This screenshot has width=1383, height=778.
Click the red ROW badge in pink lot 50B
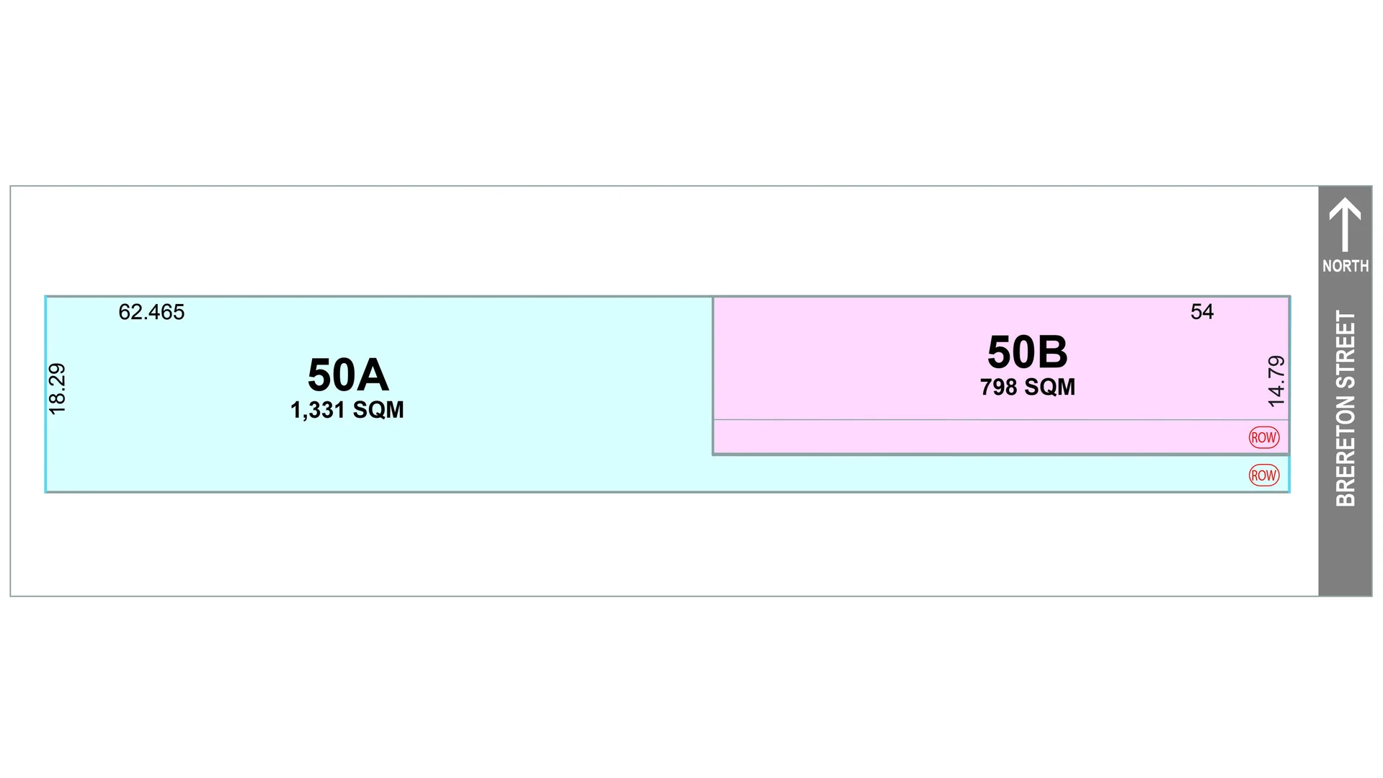[1263, 437]
